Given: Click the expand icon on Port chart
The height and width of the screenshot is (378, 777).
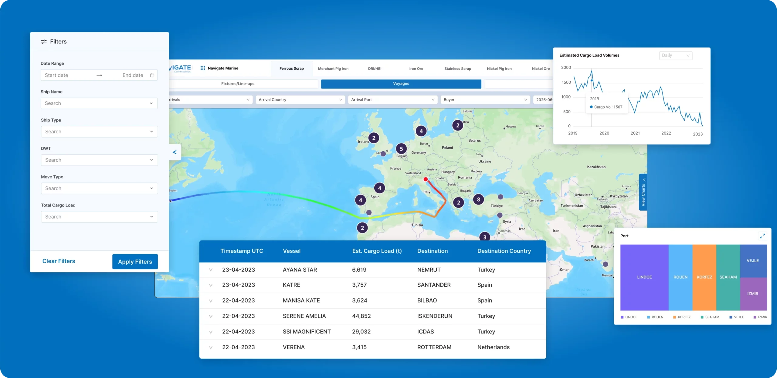Looking at the screenshot, I should tap(762, 236).
